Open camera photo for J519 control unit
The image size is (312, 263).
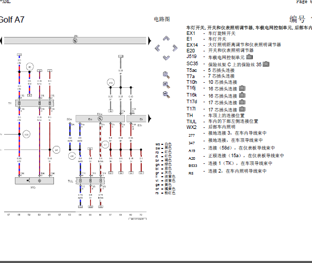(x=249, y=57)
